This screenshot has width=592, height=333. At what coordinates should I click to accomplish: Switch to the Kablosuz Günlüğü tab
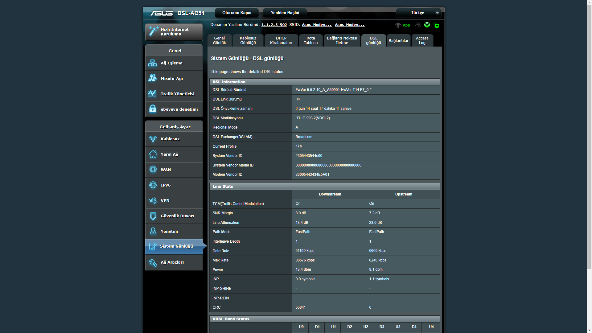[248, 40]
